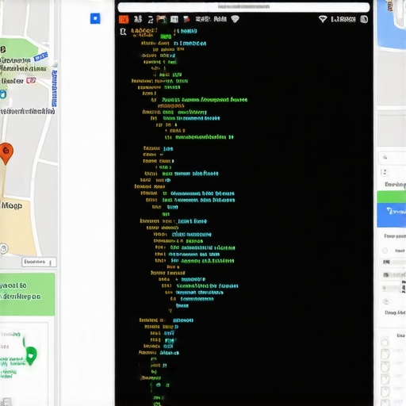Click the picture icon in the dark toolbar
The image size is (406, 406).
pos(161,19)
